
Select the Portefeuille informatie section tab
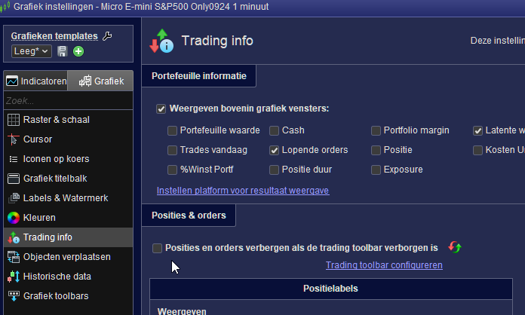click(x=199, y=76)
